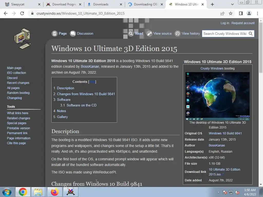Image resolution: width=263 pixels, height=197 pixels.
Task: Bookmark this page with the star icon
Action: point(231,13)
